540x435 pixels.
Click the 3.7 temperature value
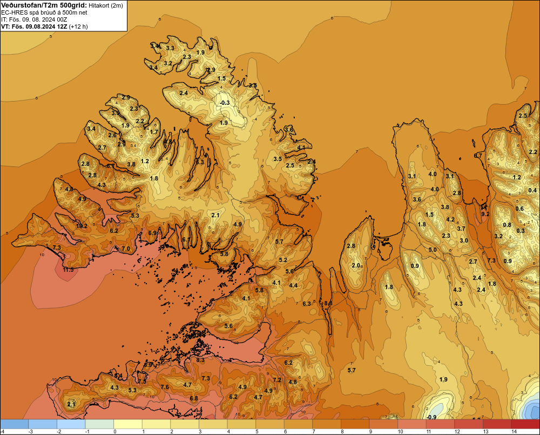(461, 229)
